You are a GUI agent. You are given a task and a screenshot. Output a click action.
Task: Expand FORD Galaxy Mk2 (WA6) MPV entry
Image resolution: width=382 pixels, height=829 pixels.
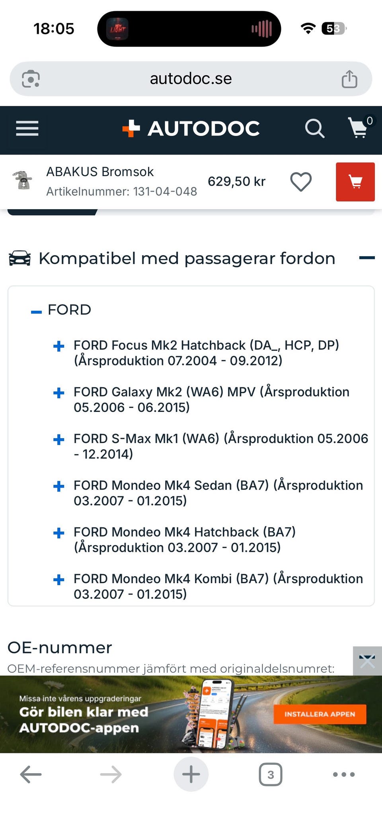point(59,393)
